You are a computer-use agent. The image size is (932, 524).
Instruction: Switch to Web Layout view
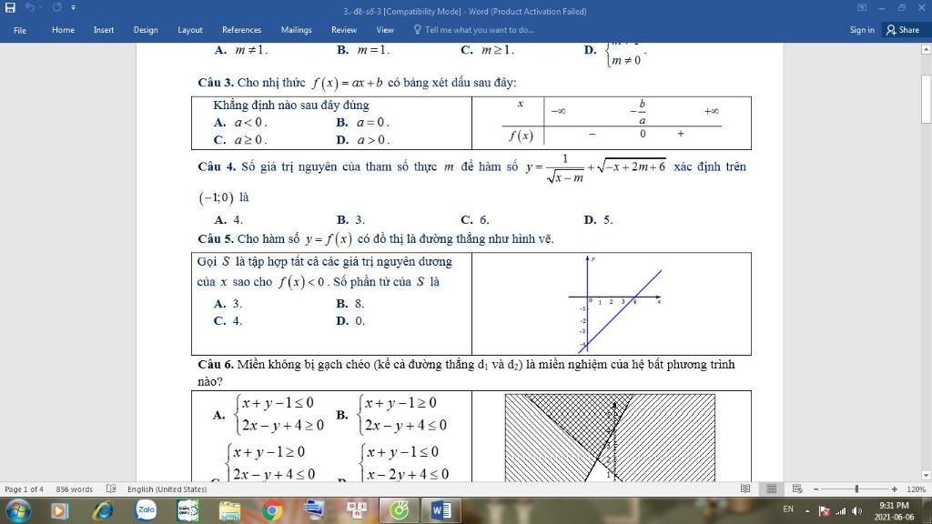797,489
